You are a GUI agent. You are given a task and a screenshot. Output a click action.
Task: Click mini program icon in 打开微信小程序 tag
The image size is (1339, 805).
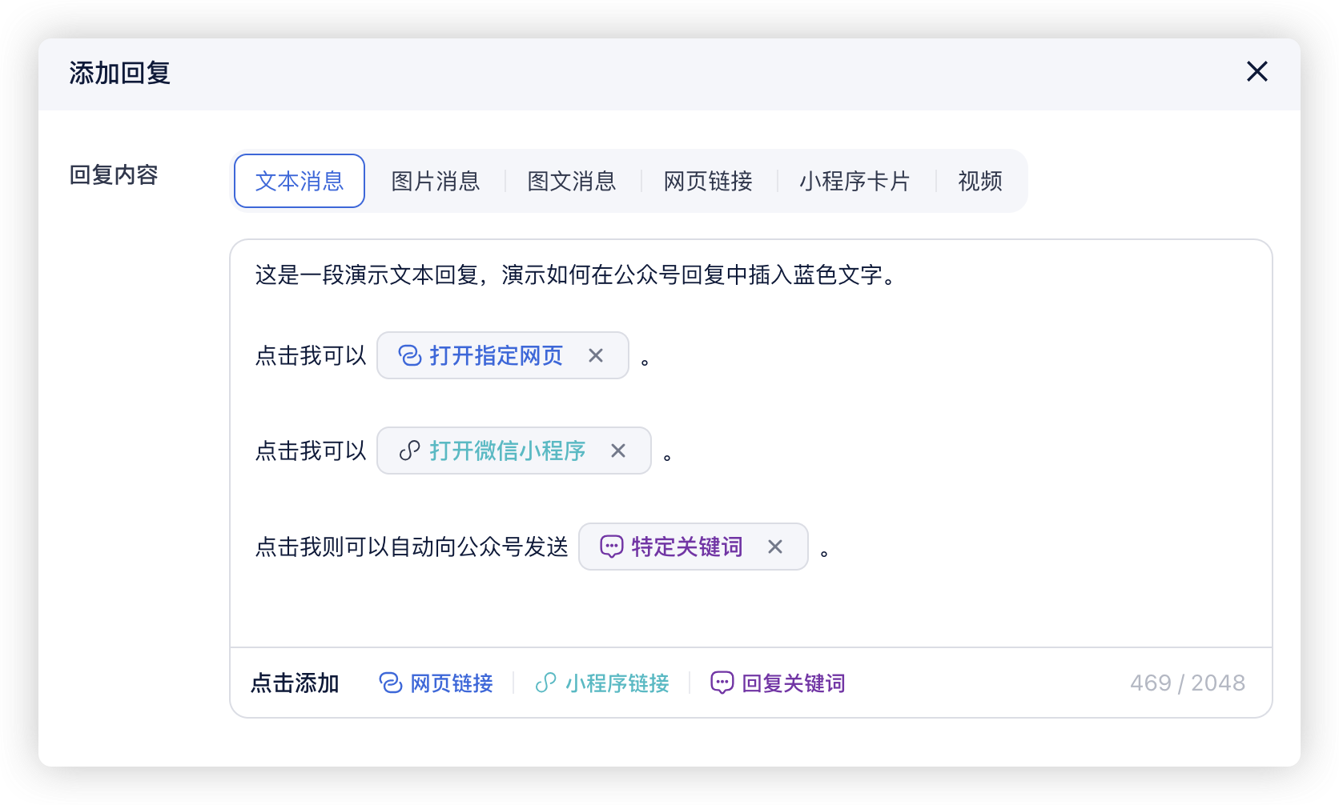[x=410, y=451]
